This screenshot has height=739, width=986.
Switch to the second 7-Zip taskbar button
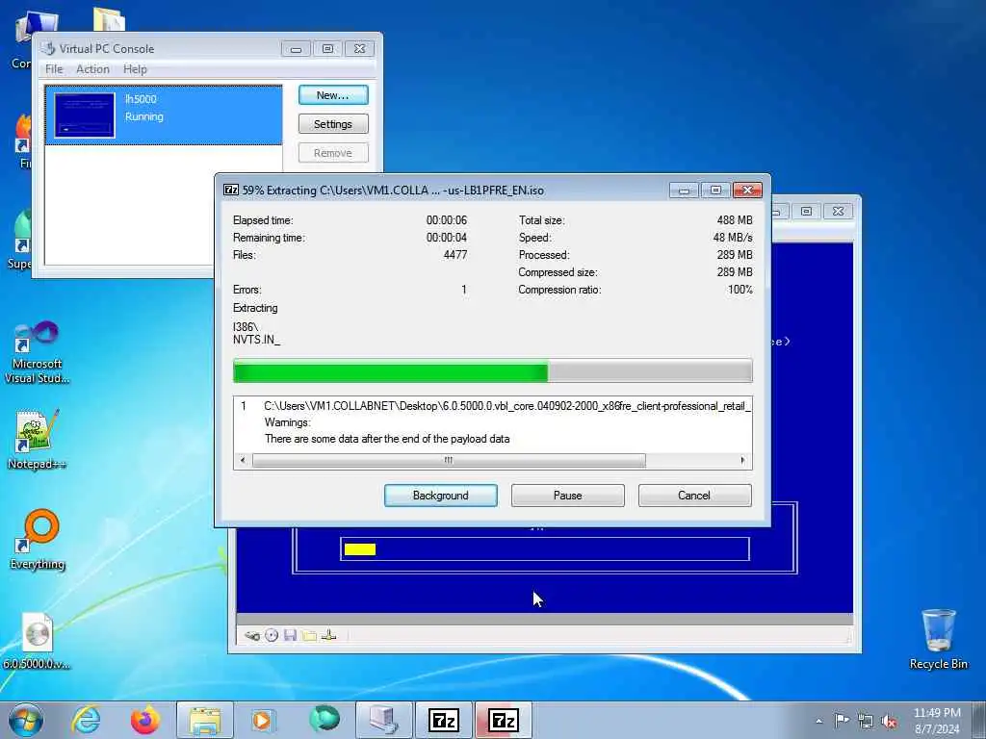click(503, 720)
